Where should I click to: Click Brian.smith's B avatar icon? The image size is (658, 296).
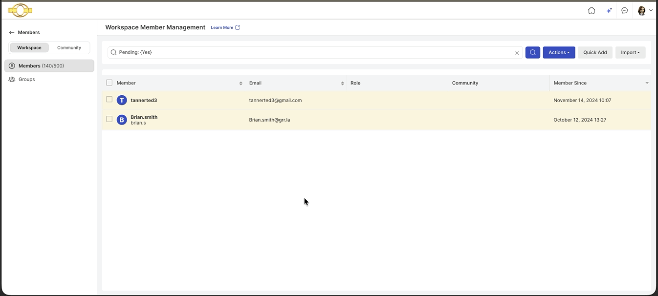(122, 120)
